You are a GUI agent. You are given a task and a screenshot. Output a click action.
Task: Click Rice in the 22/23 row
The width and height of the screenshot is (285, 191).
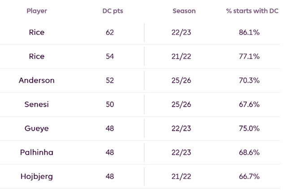tap(37, 32)
